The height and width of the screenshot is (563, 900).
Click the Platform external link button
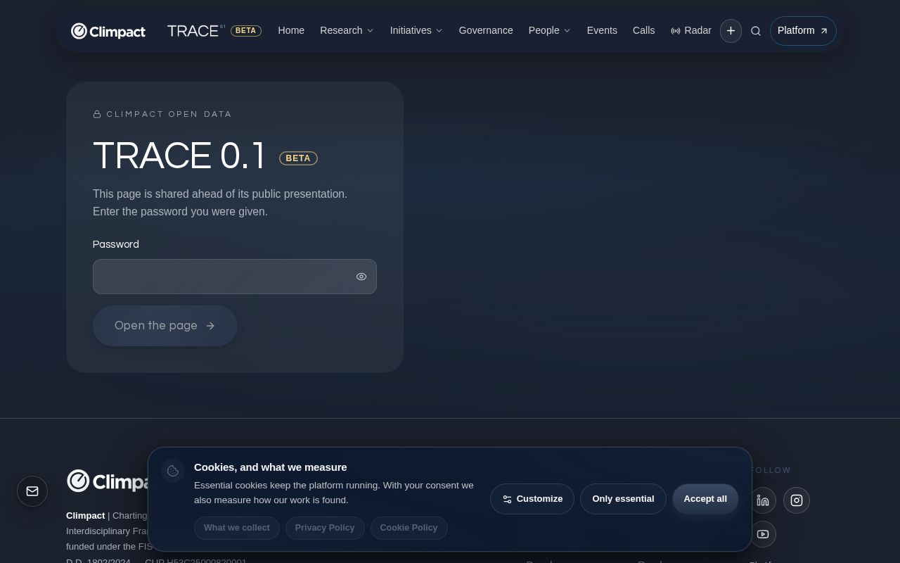point(803,31)
